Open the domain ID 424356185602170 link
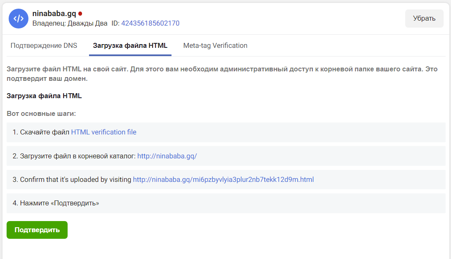The height and width of the screenshot is (259, 451). (150, 24)
